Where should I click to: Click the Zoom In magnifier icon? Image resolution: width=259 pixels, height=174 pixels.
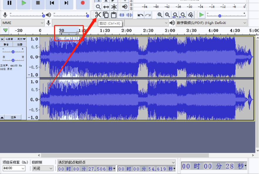pyautogui.click(x=160, y=15)
